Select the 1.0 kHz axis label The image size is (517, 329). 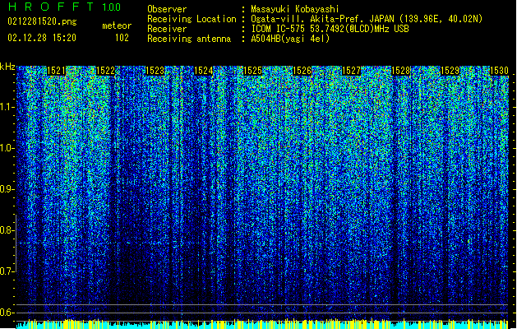(x=7, y=148)
